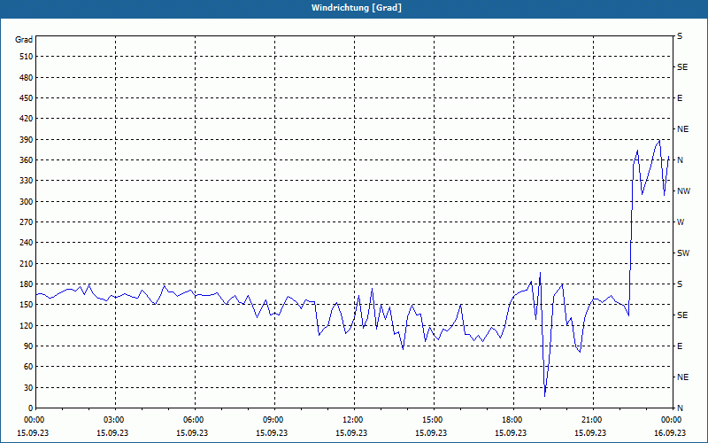The width and height of the screenshot is (708, 443).
Task: Click the 420 degree axis label
Action: point(27,119)
